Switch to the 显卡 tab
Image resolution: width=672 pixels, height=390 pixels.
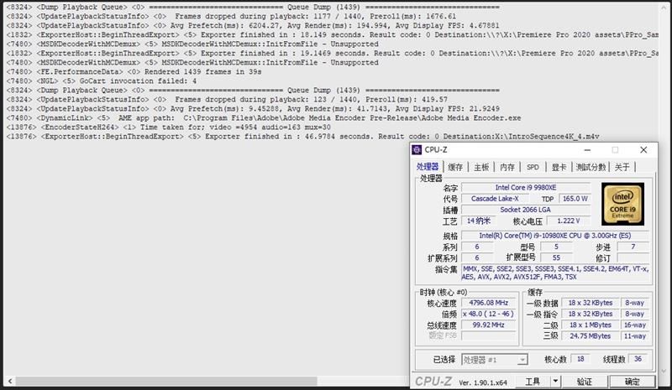coord(559,167)
